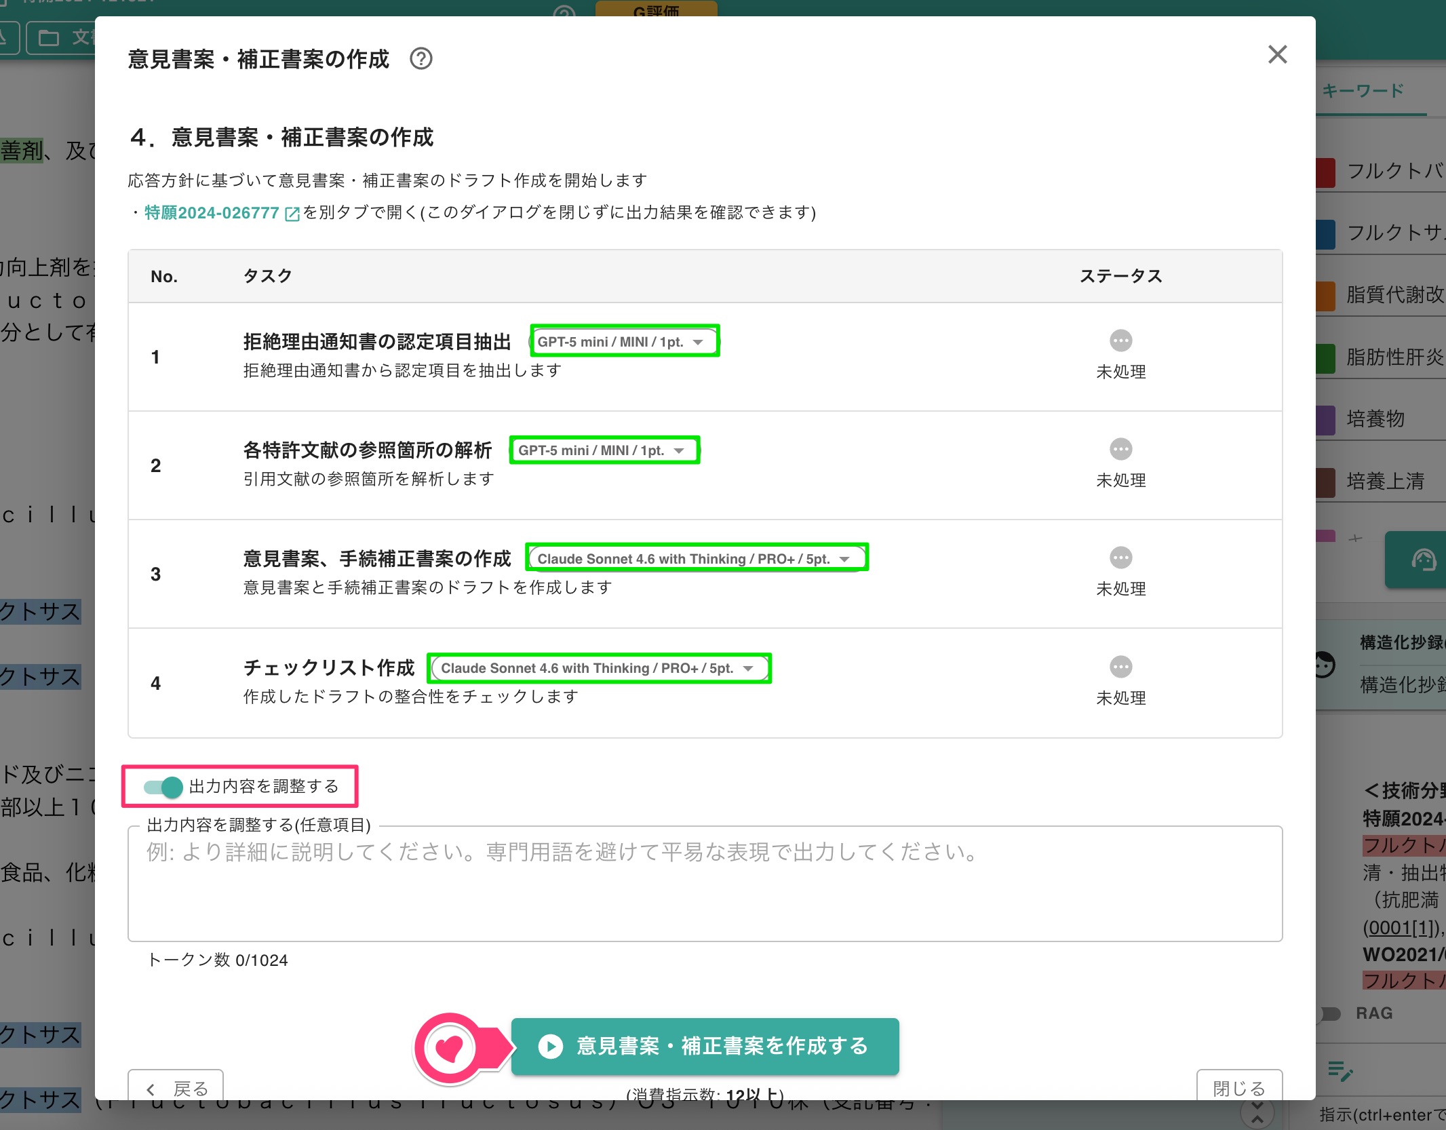
Task: Toggle the 出力内容を調整する switch
Action: point(163,787)
